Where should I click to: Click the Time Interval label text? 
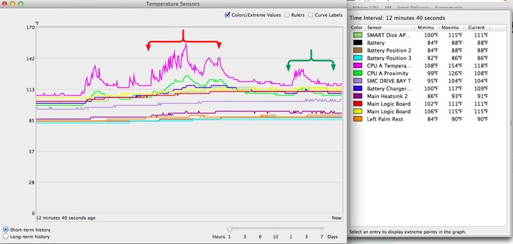coord(397,18)
